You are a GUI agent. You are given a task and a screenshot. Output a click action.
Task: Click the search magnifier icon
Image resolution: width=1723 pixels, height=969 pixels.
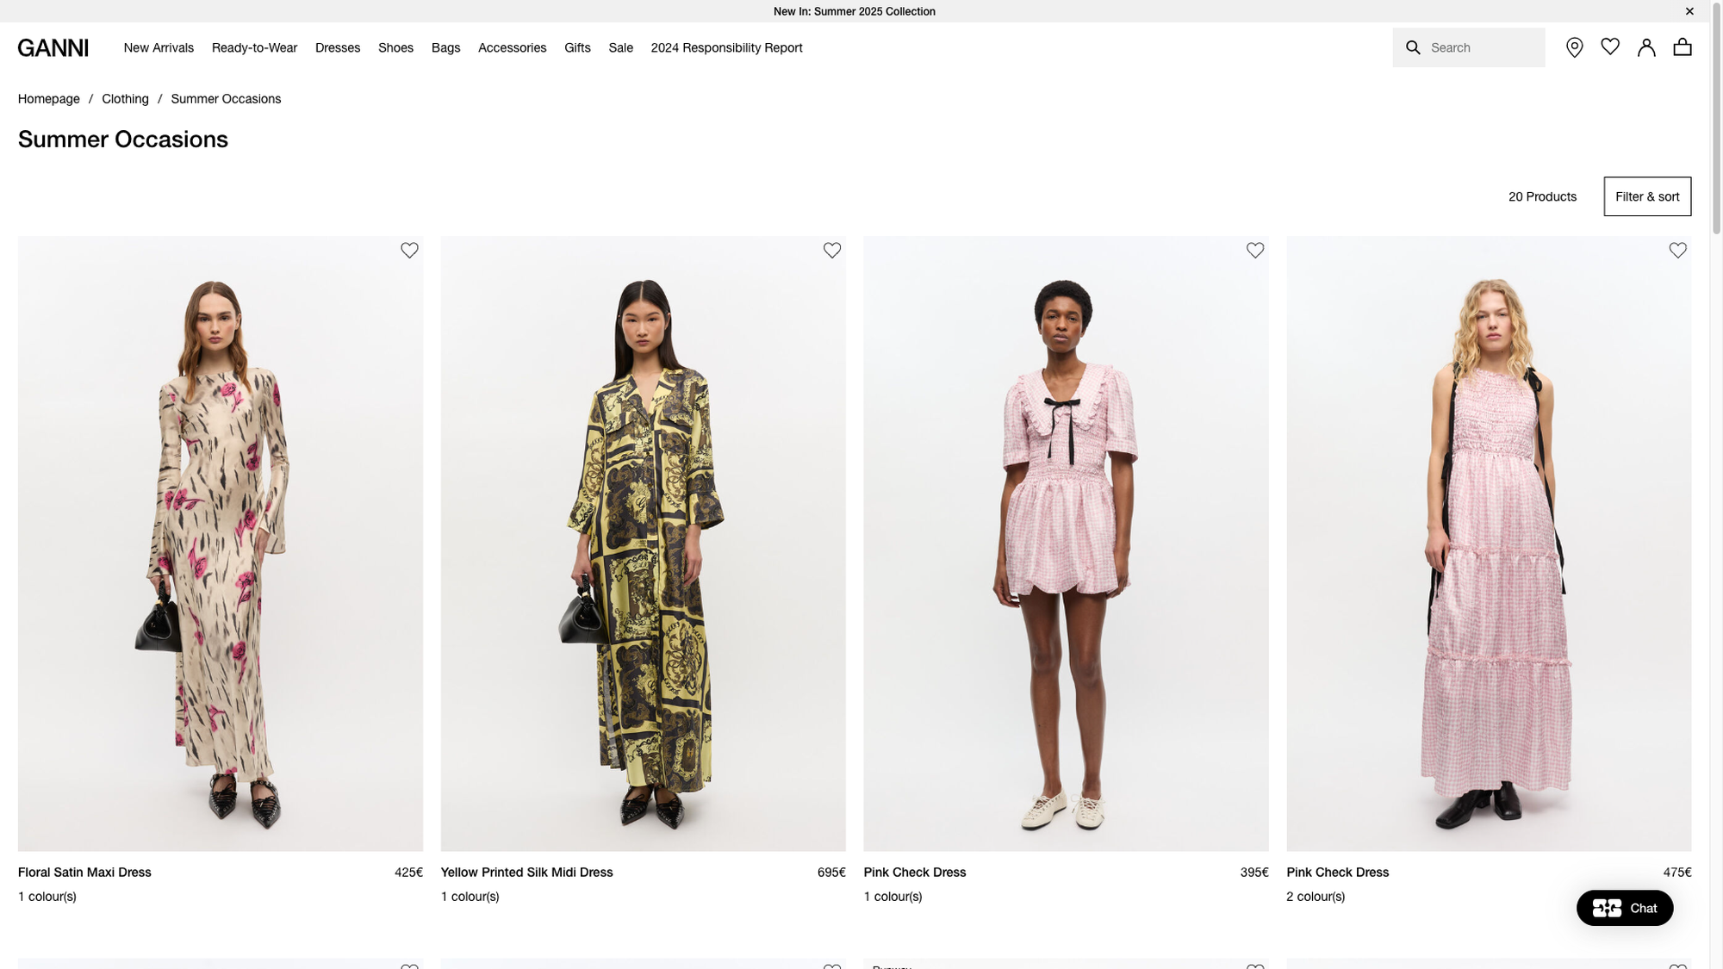pyautogui.click(x=1413, y=47)
